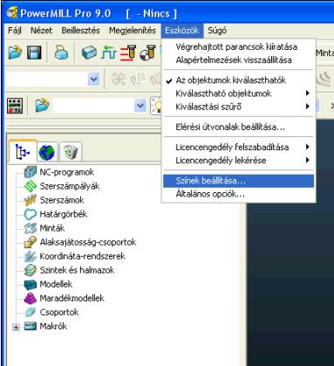The image size is (334, 366).
Task: Open project folder icon in main toolbar
Action: pyautogui.click(x=15, y=52)
